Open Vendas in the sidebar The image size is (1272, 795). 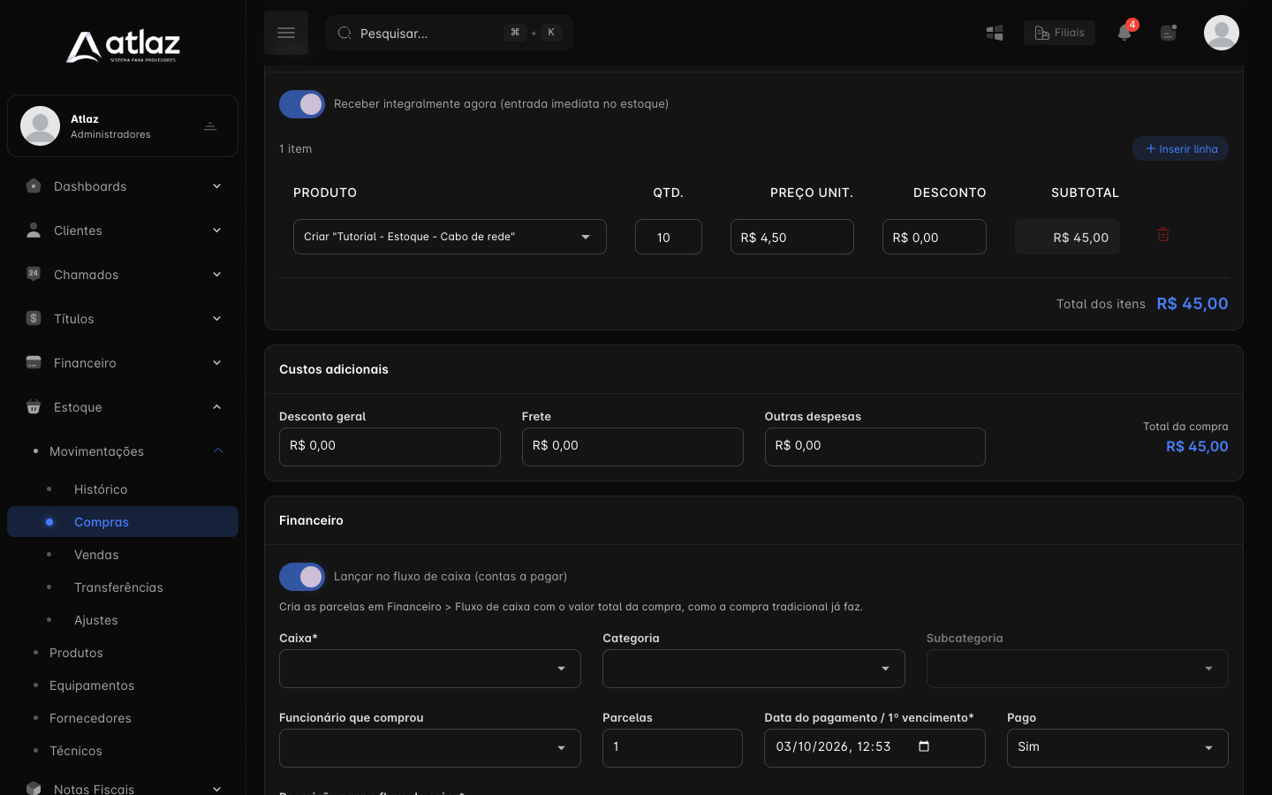click(96, 555)
